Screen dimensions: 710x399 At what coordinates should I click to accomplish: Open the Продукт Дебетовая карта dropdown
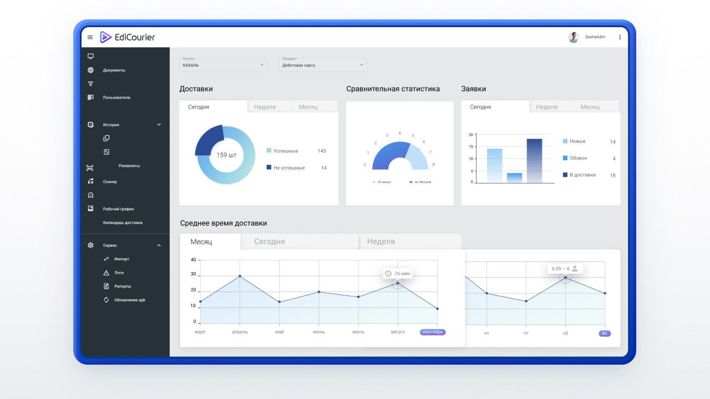click(x=323, y=64)
